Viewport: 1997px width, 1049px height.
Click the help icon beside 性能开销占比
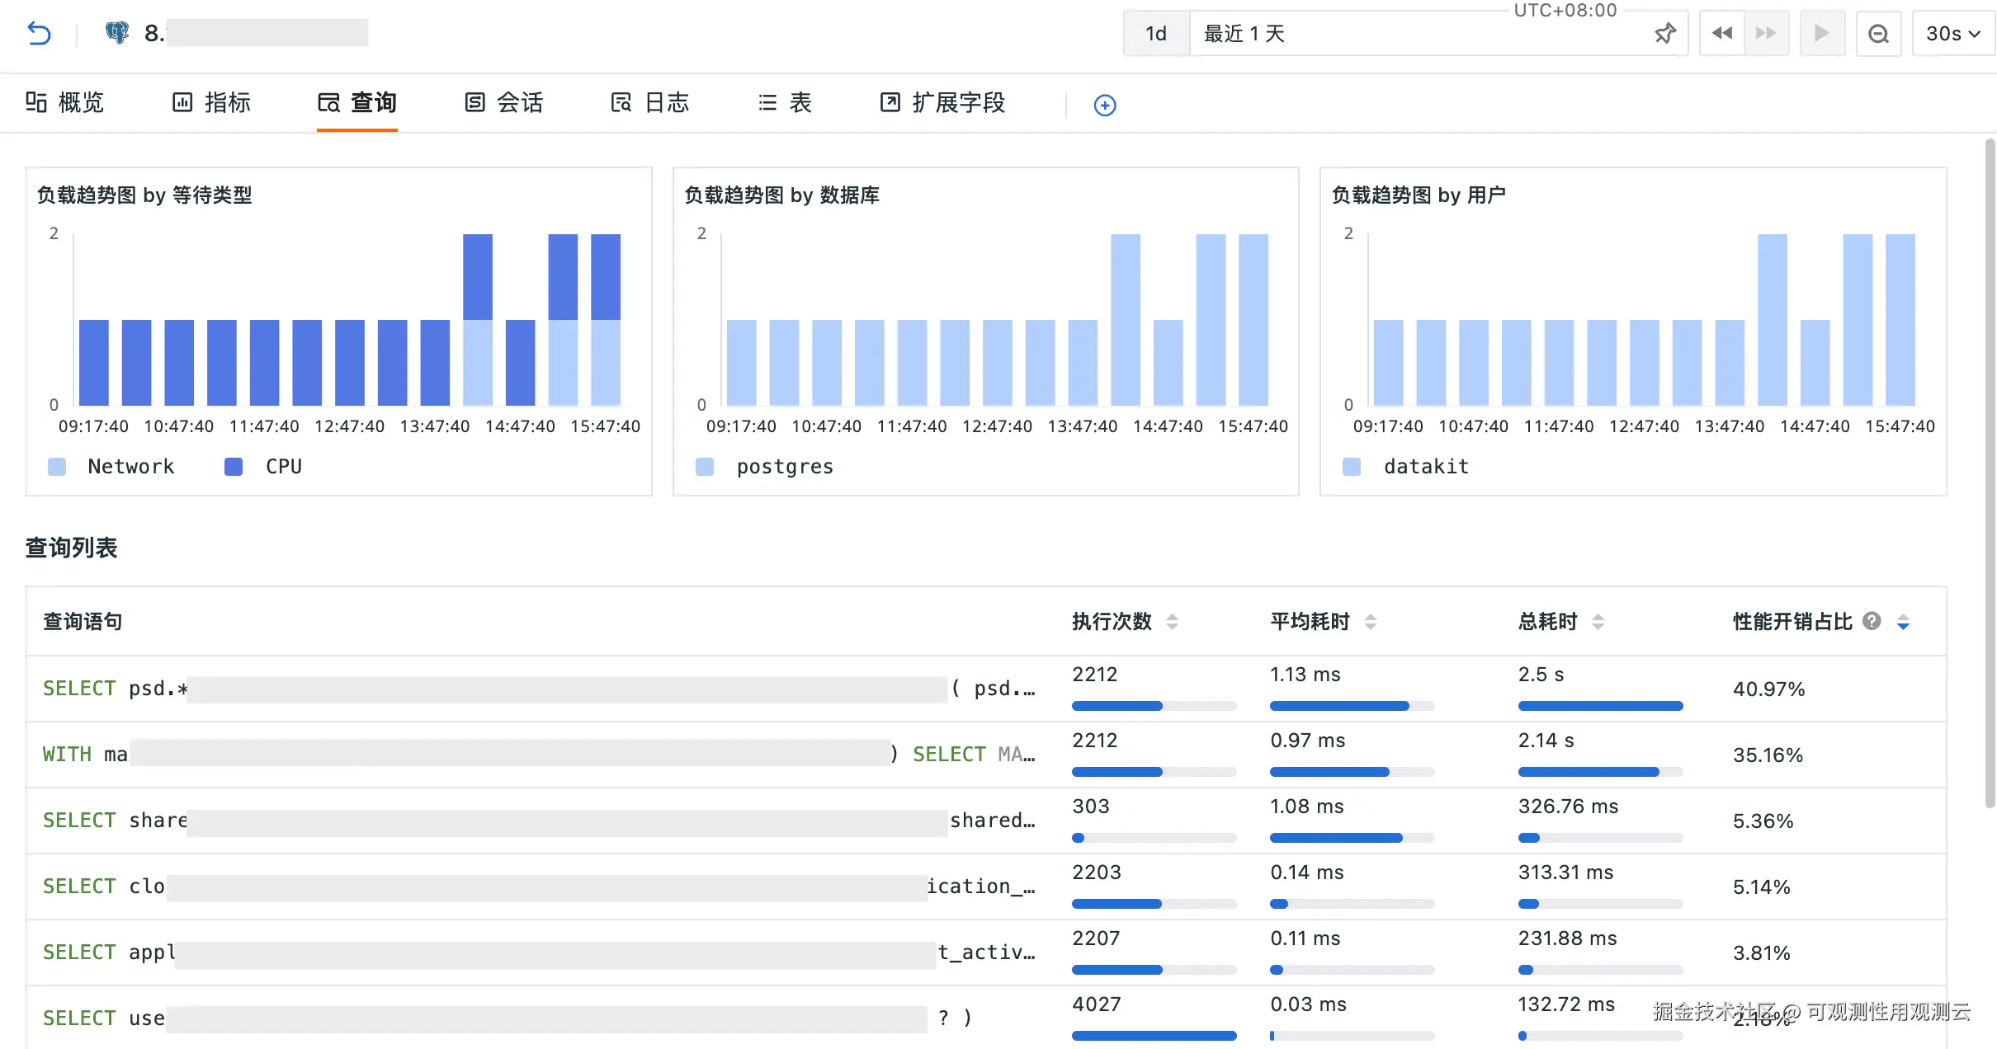(x=1872, y=621)
